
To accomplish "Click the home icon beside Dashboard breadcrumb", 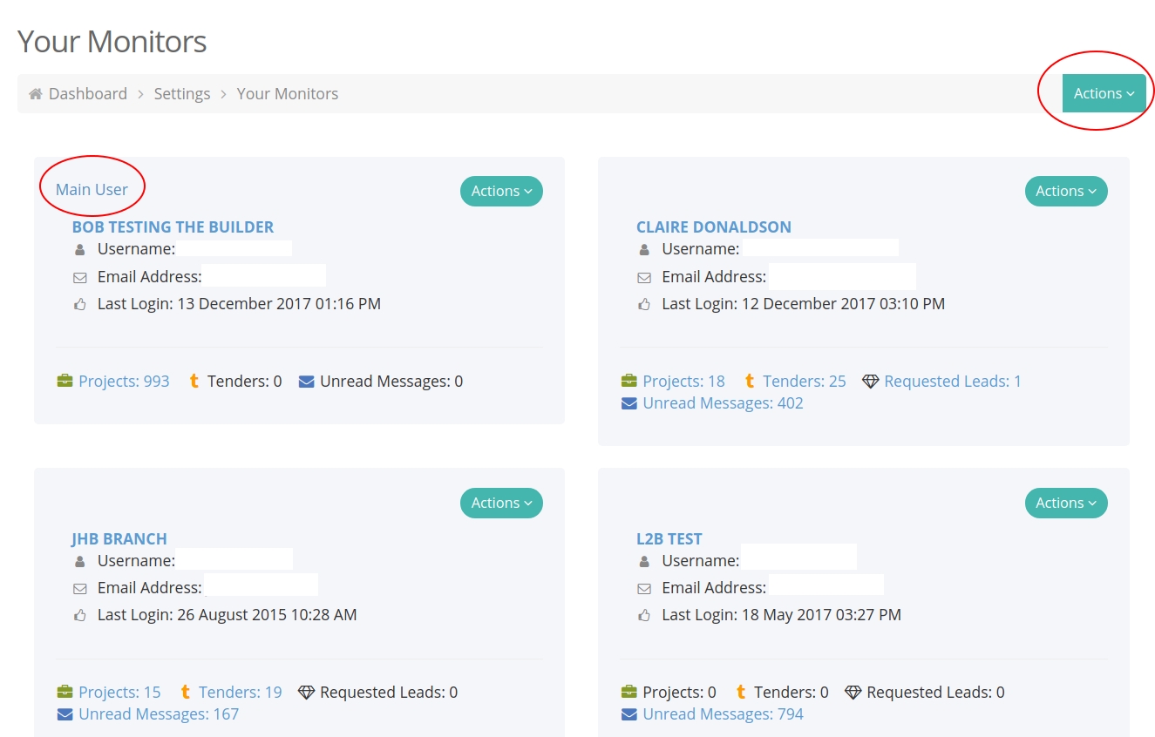I will 36,94.
